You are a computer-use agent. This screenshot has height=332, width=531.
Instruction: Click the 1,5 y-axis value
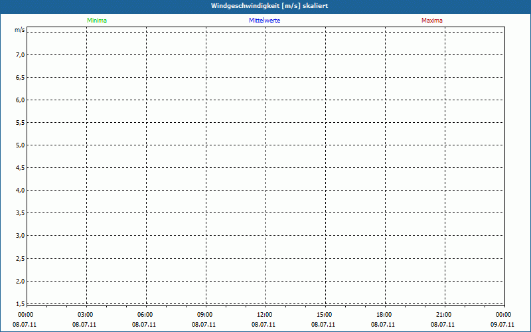point(21,303)
